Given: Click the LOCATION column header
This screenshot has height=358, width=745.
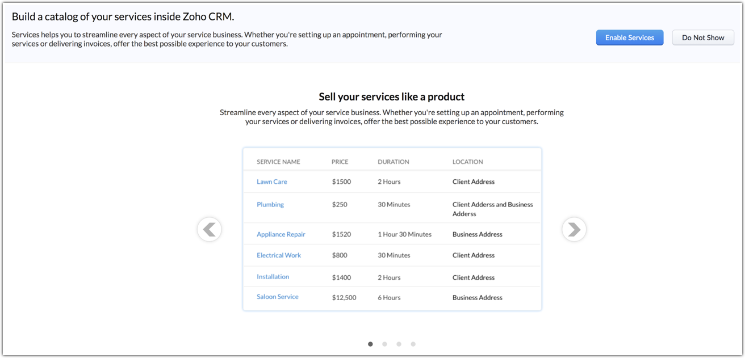Looking at the screenshot, I should coord(468,162).
